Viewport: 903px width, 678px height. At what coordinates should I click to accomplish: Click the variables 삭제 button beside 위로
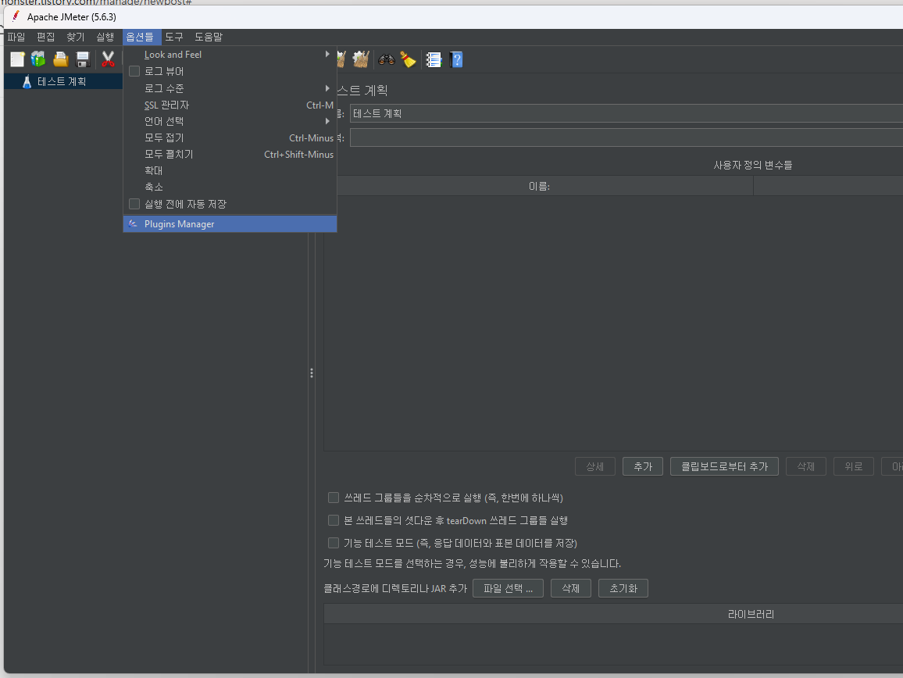pos(805,466)
